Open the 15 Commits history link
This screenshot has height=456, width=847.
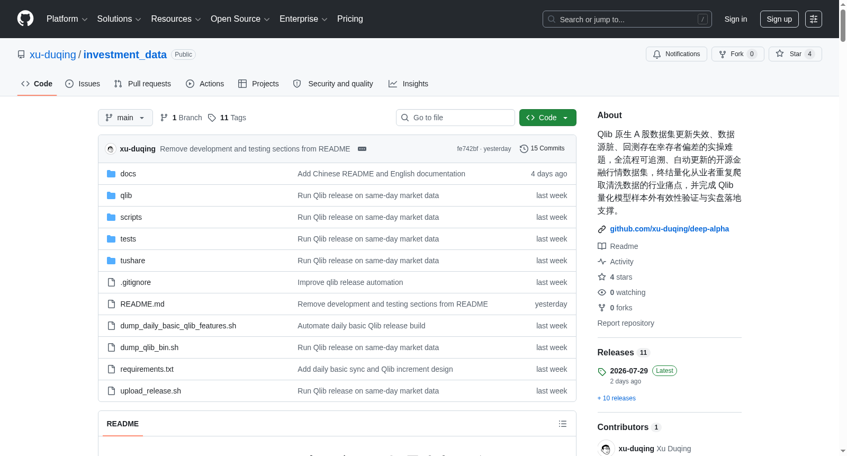point(542,149)
